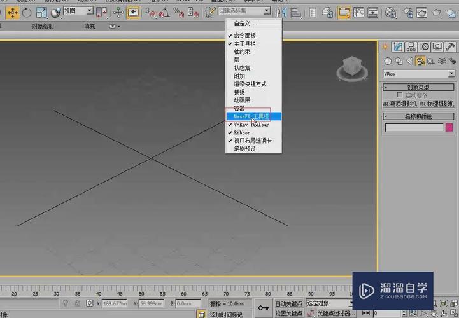The image size is (459, 318).
Task: Toggle the checked 命令面板 menu entry
Action: click(x=253, y=36)
